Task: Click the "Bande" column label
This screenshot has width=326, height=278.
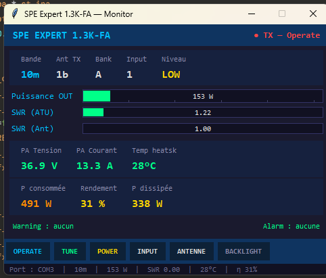Action: [x=31, y=59]
